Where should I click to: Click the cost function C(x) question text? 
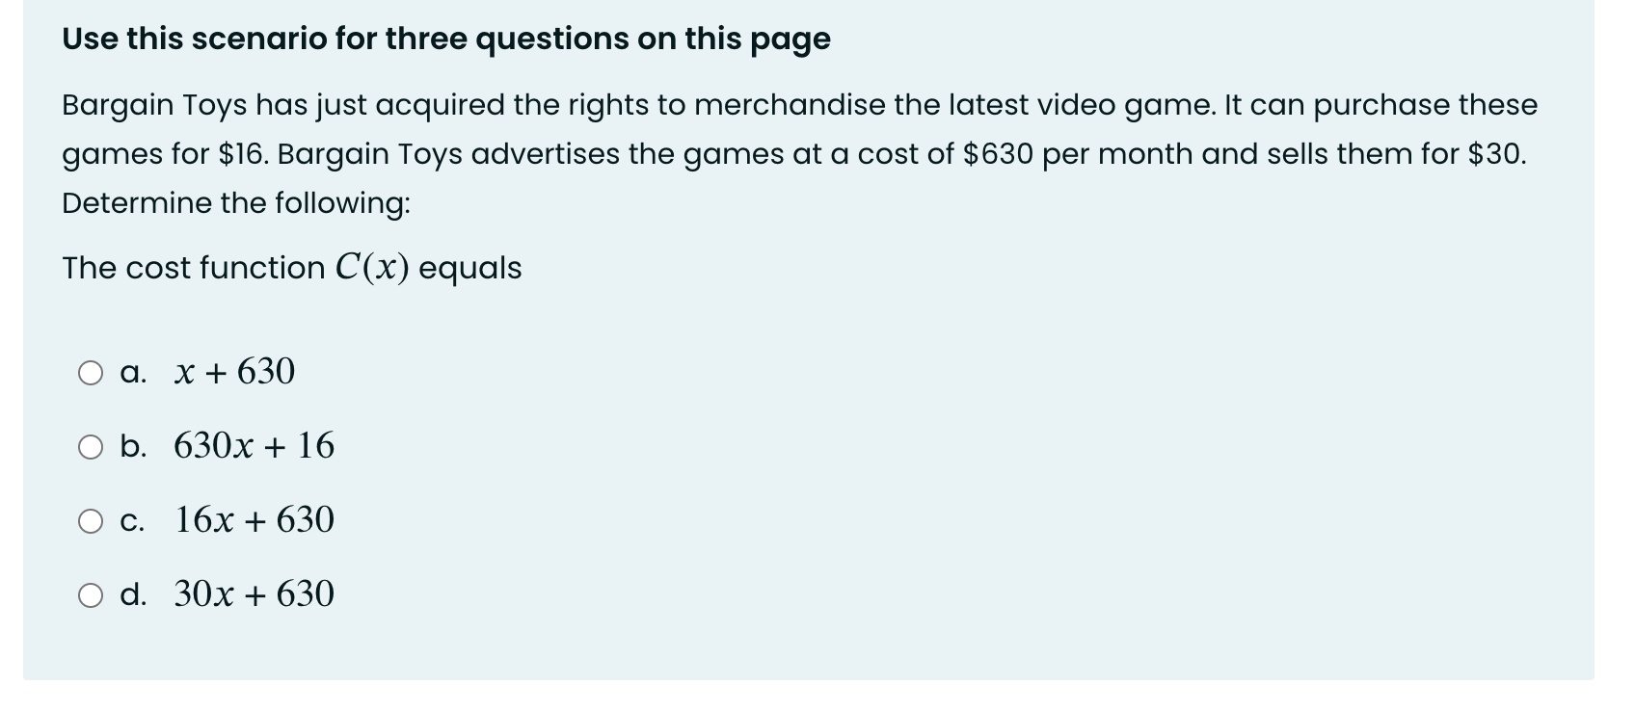coord(290,267)
